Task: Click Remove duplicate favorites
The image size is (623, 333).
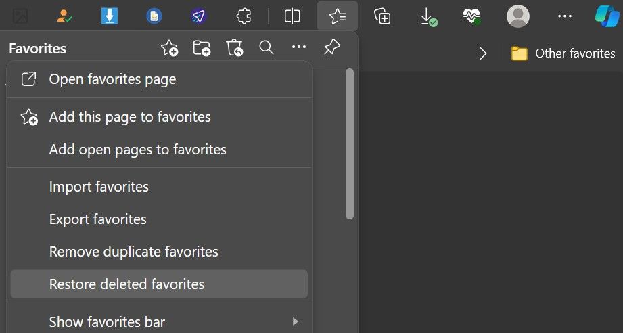Action: pos(133,252)
